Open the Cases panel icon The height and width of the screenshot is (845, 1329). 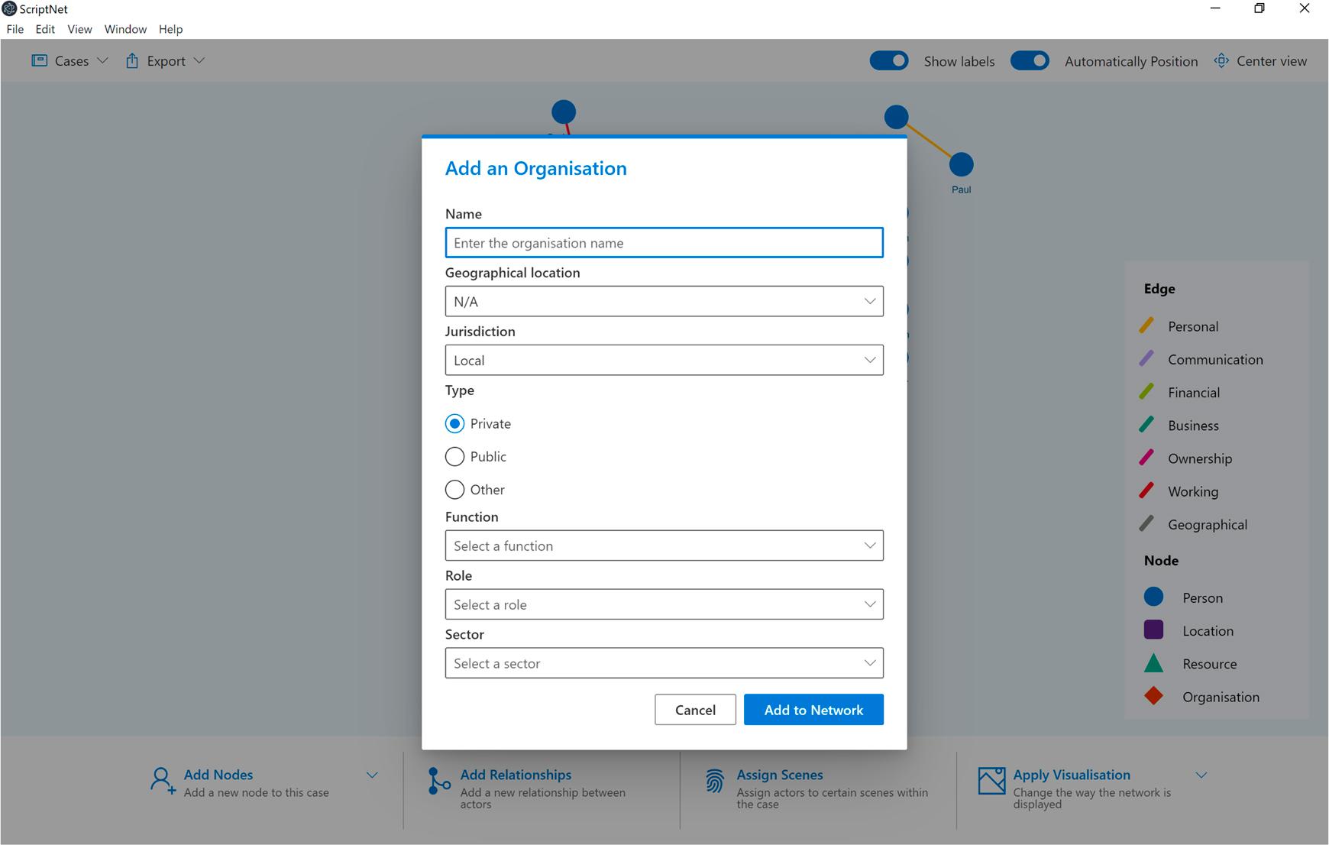(x=39, y=60)
